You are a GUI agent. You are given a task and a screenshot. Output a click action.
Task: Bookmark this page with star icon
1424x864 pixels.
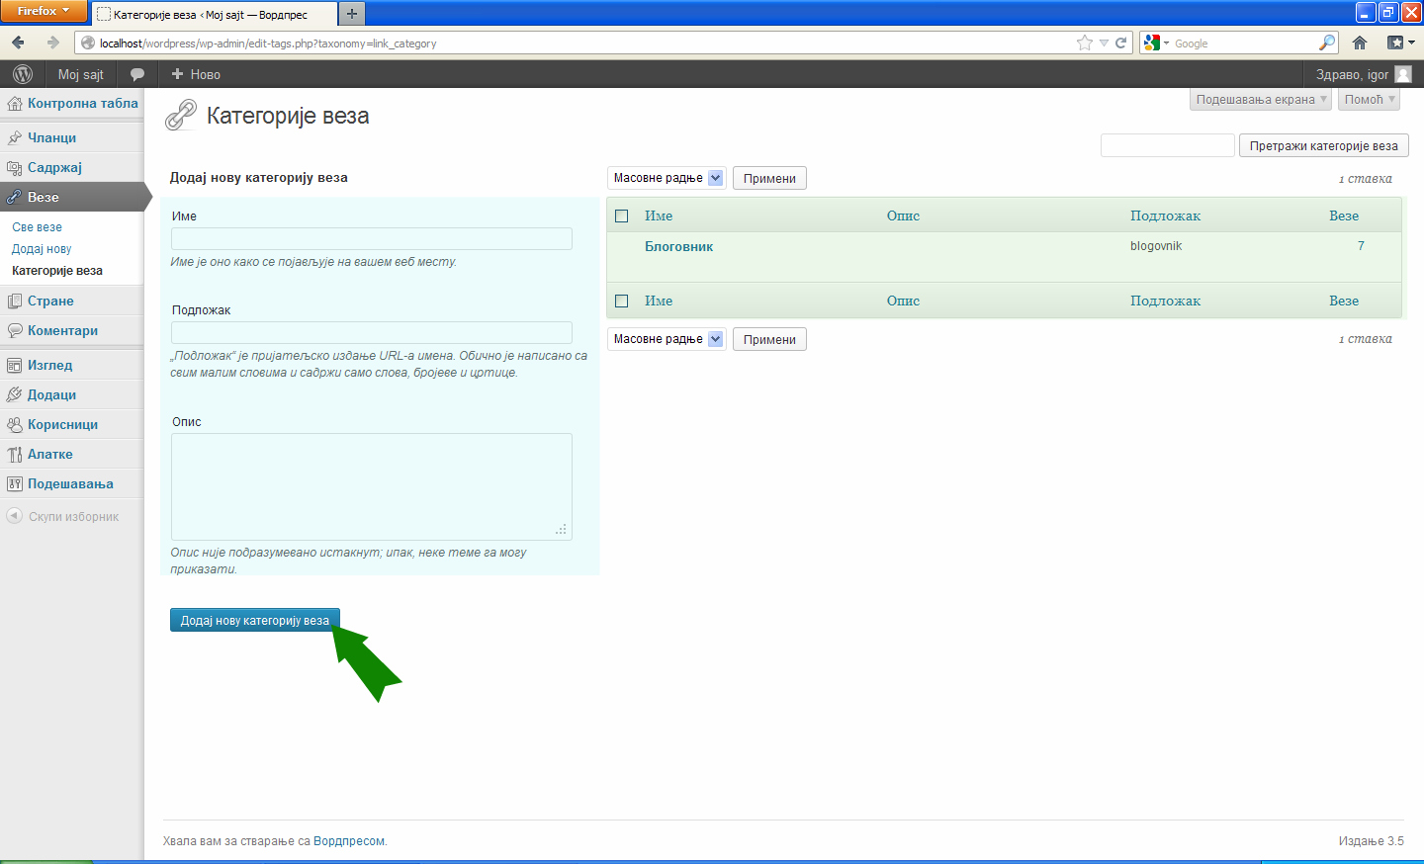(1085, 43)
